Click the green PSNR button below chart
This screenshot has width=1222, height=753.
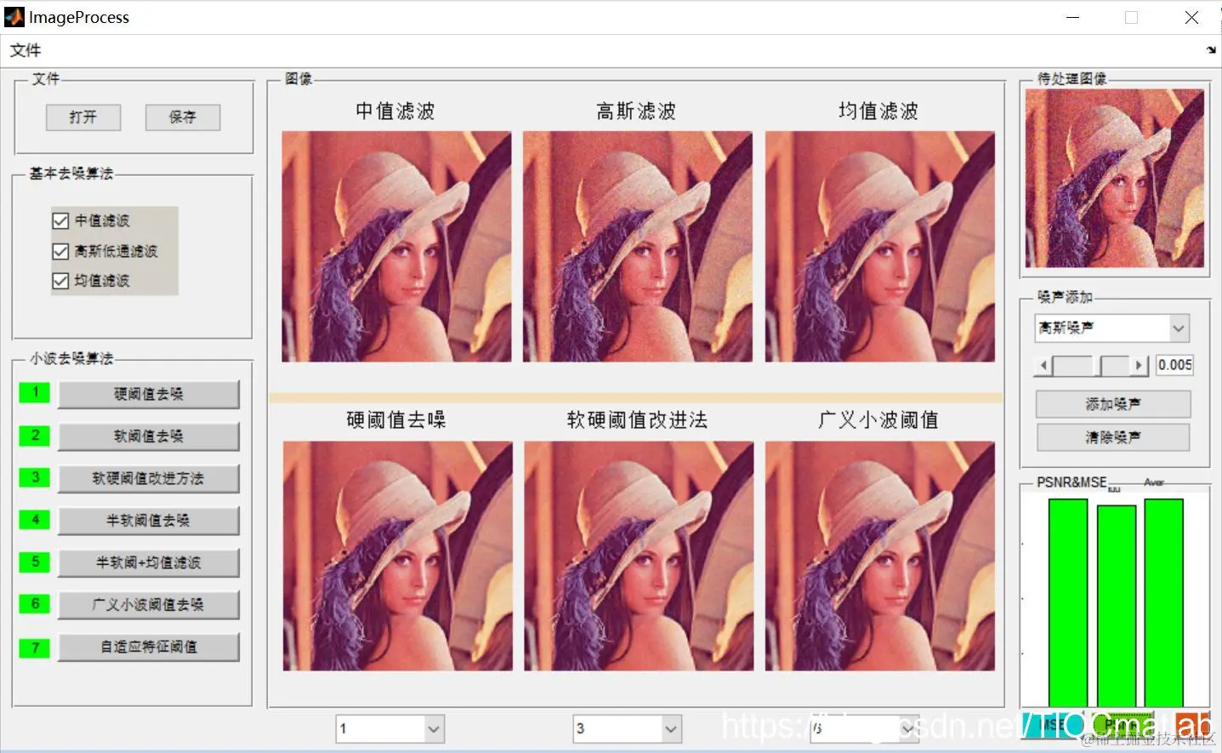tap(1121, 724)
